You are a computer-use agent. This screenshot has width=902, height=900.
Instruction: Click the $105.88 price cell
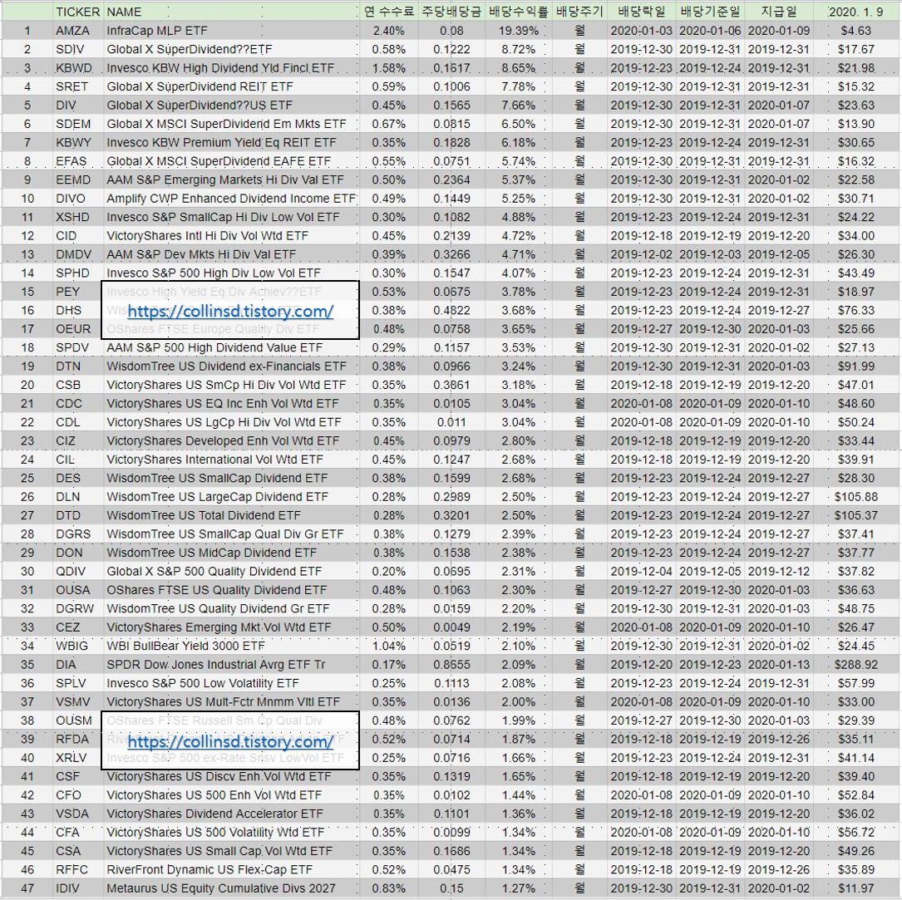pyautogui.click(x=856, y=496)
